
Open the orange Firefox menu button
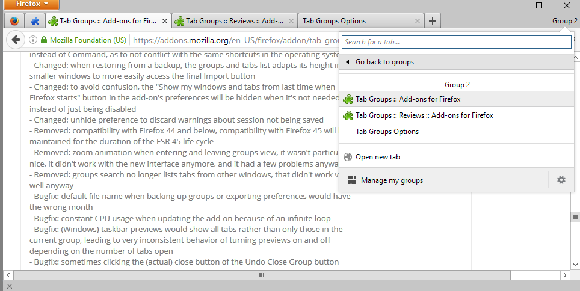click(x=32, y=4)
